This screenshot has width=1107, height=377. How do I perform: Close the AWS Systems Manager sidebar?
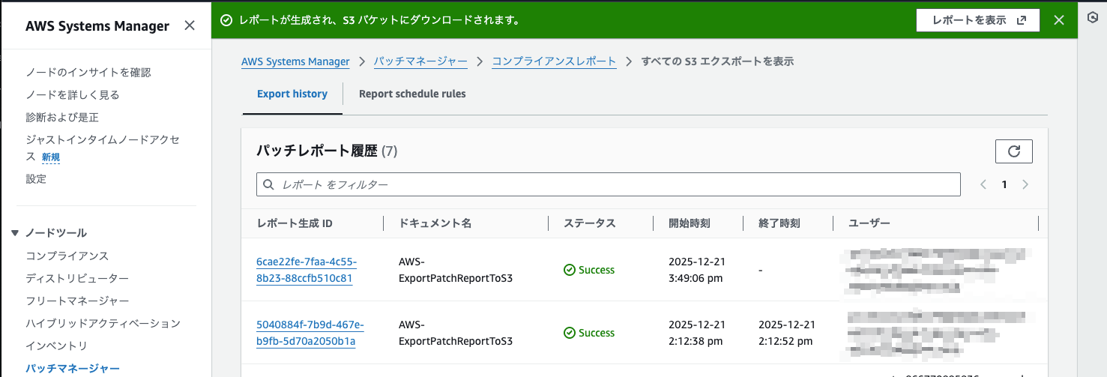pyautogui.click(x=190, y=25)
